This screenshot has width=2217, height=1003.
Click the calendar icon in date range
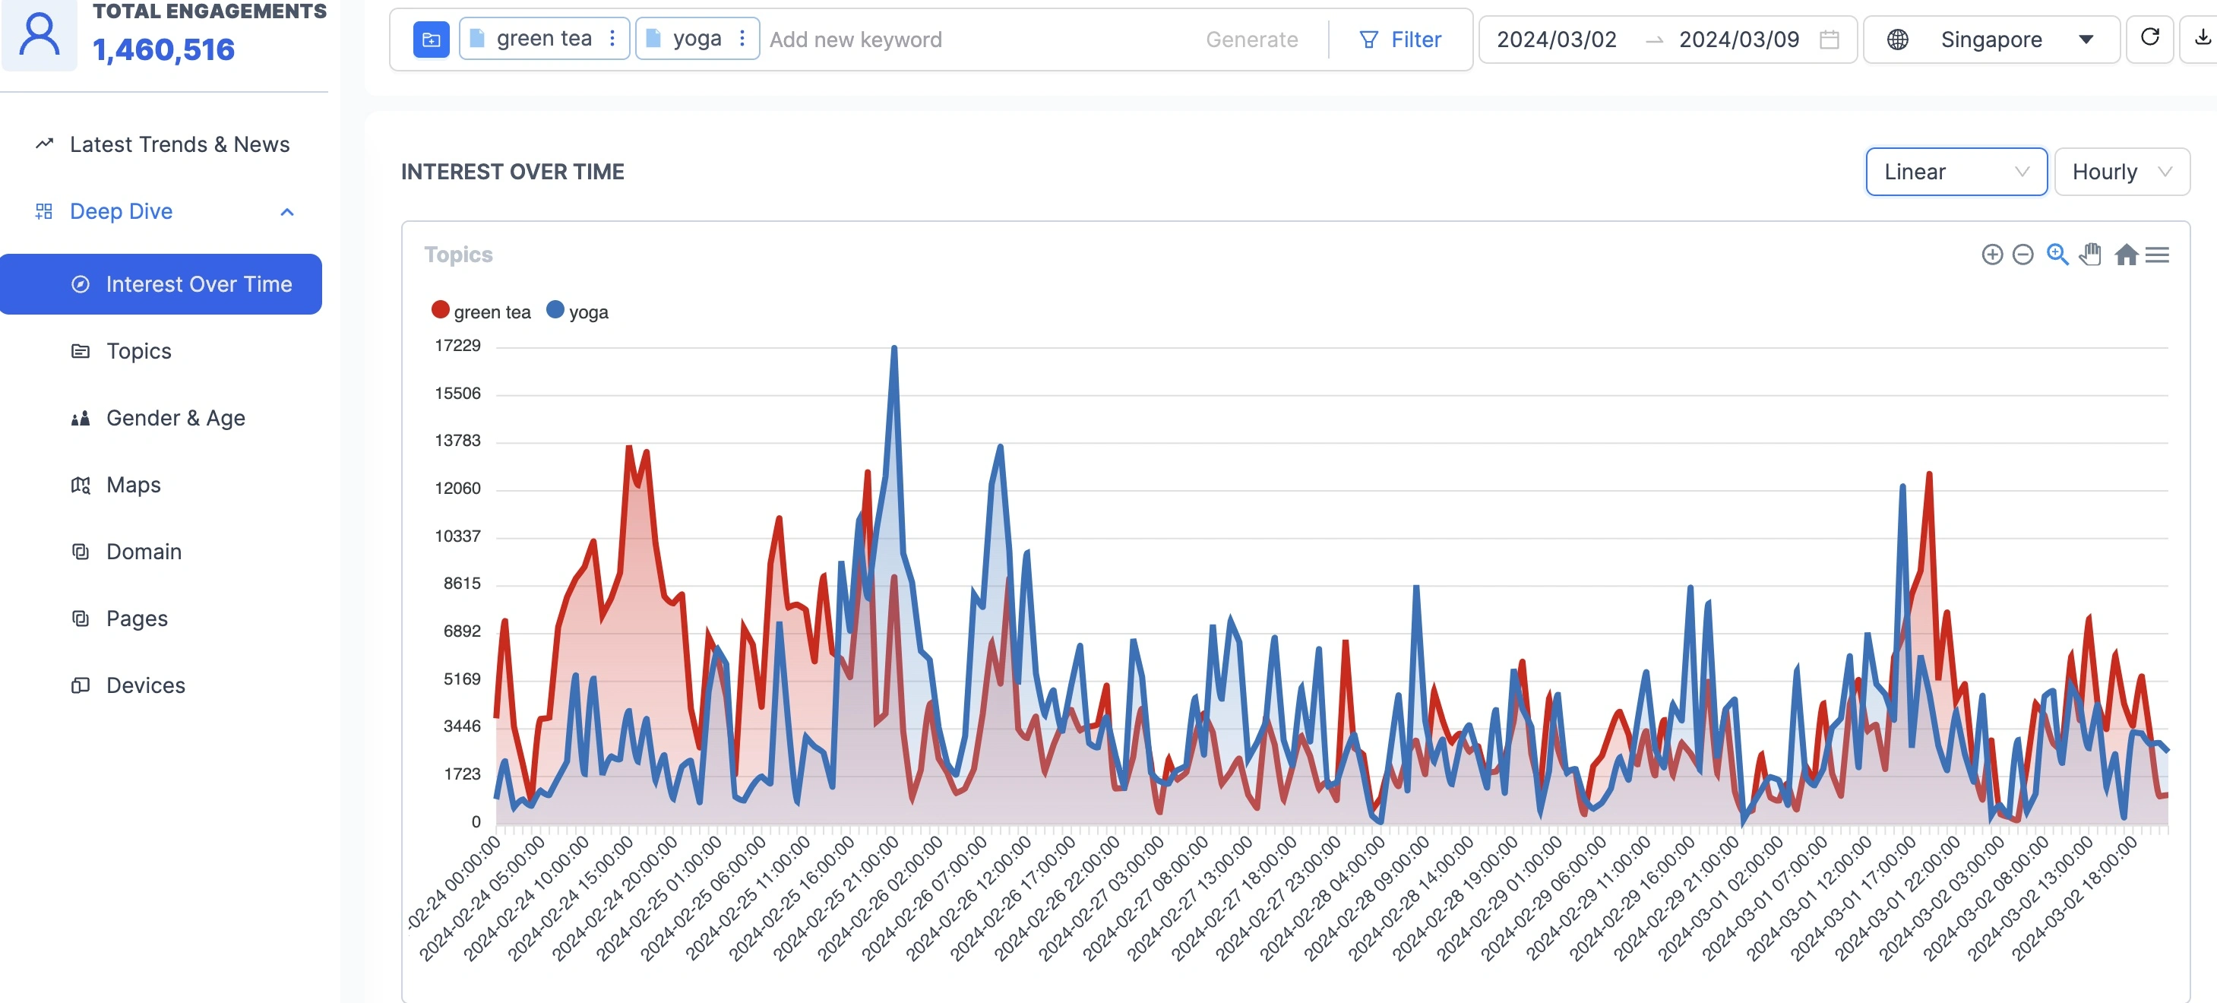(1830, 40)
